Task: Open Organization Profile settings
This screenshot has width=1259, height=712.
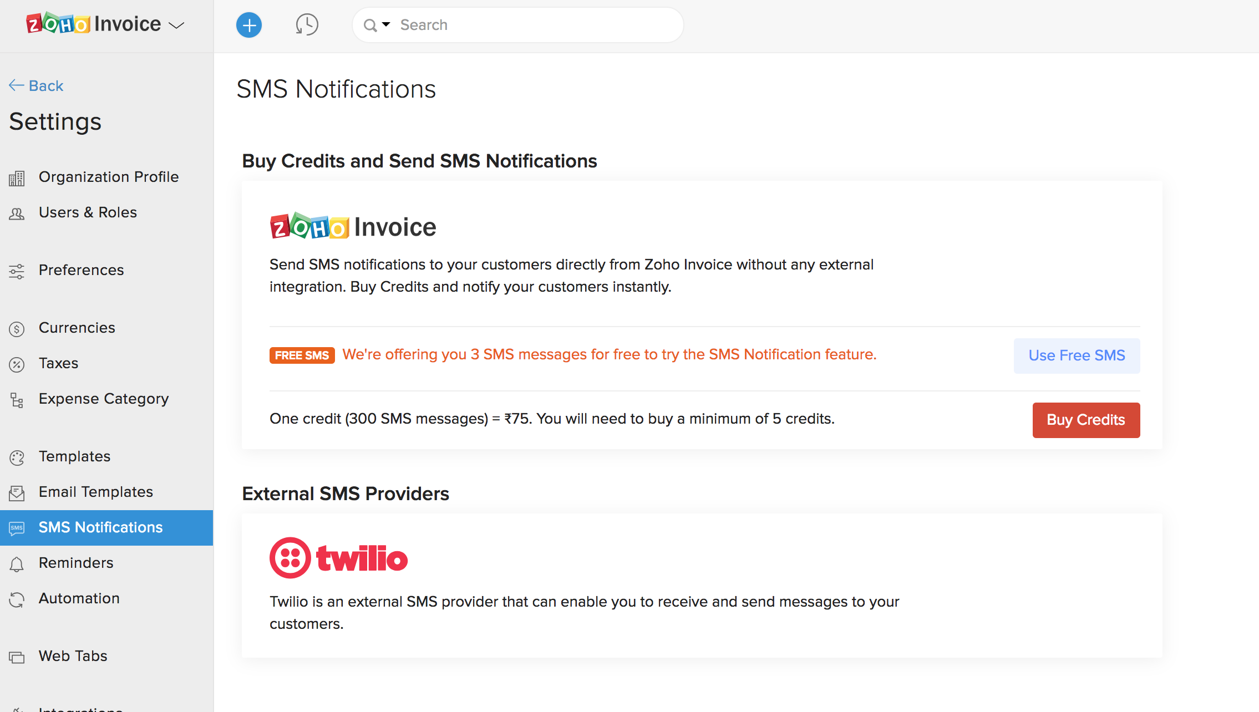Action: tap(109, 177)
